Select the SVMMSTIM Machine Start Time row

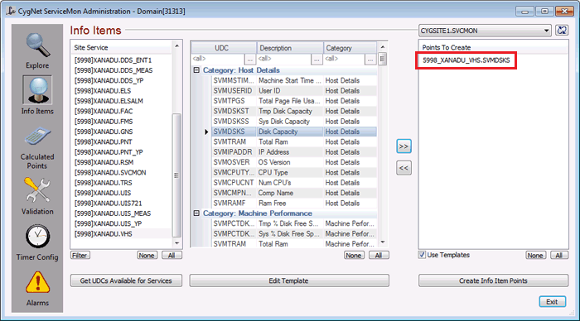click(x=294, y=80)
